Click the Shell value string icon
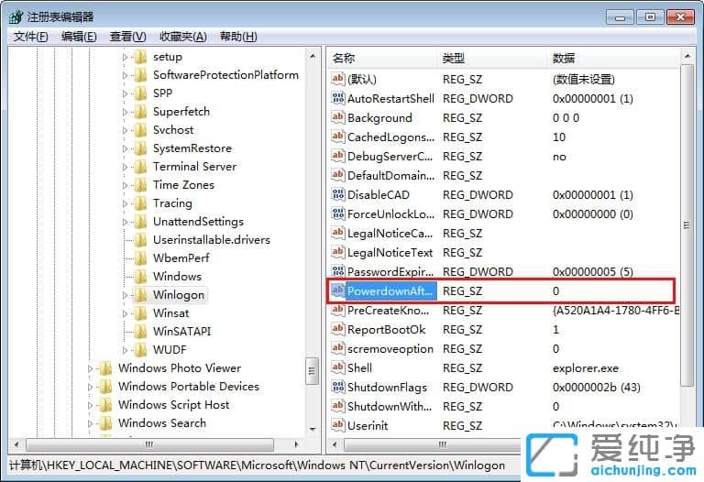 [337, 368]
